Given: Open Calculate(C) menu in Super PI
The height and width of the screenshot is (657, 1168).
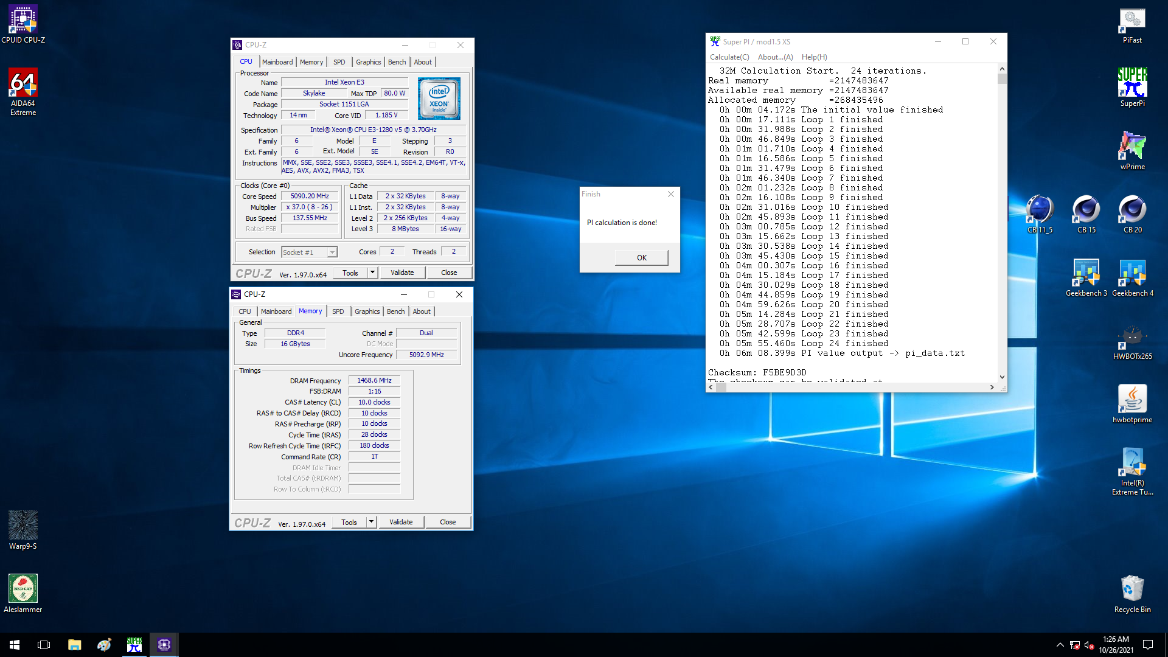Looking at the screenshot, I should (729, 57).
